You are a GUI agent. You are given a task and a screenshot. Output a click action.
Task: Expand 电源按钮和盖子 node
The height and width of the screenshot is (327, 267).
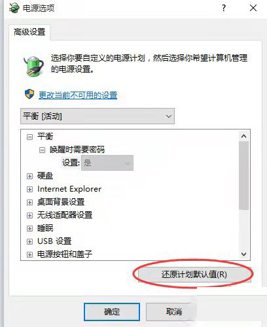(29, 254)
